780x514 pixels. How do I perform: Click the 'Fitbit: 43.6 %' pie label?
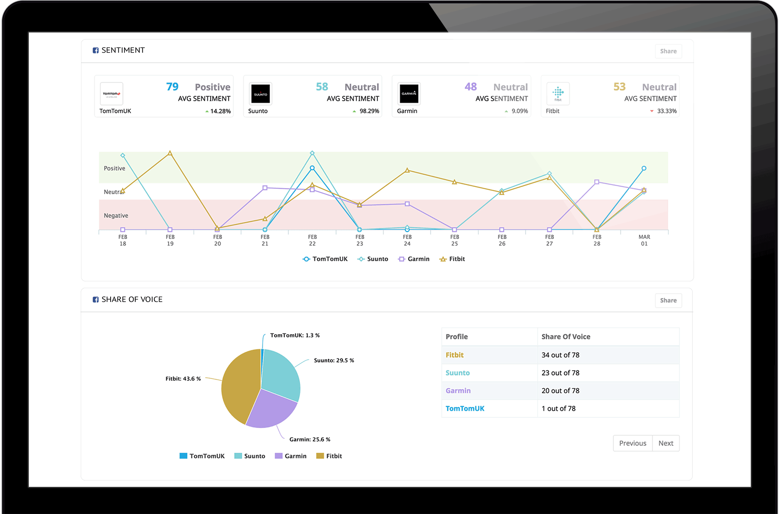pyautogui.click(x=183, y=379)
